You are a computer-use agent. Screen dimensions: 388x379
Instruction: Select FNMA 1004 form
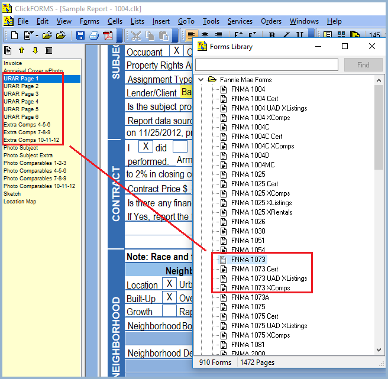tap(248, 89)
